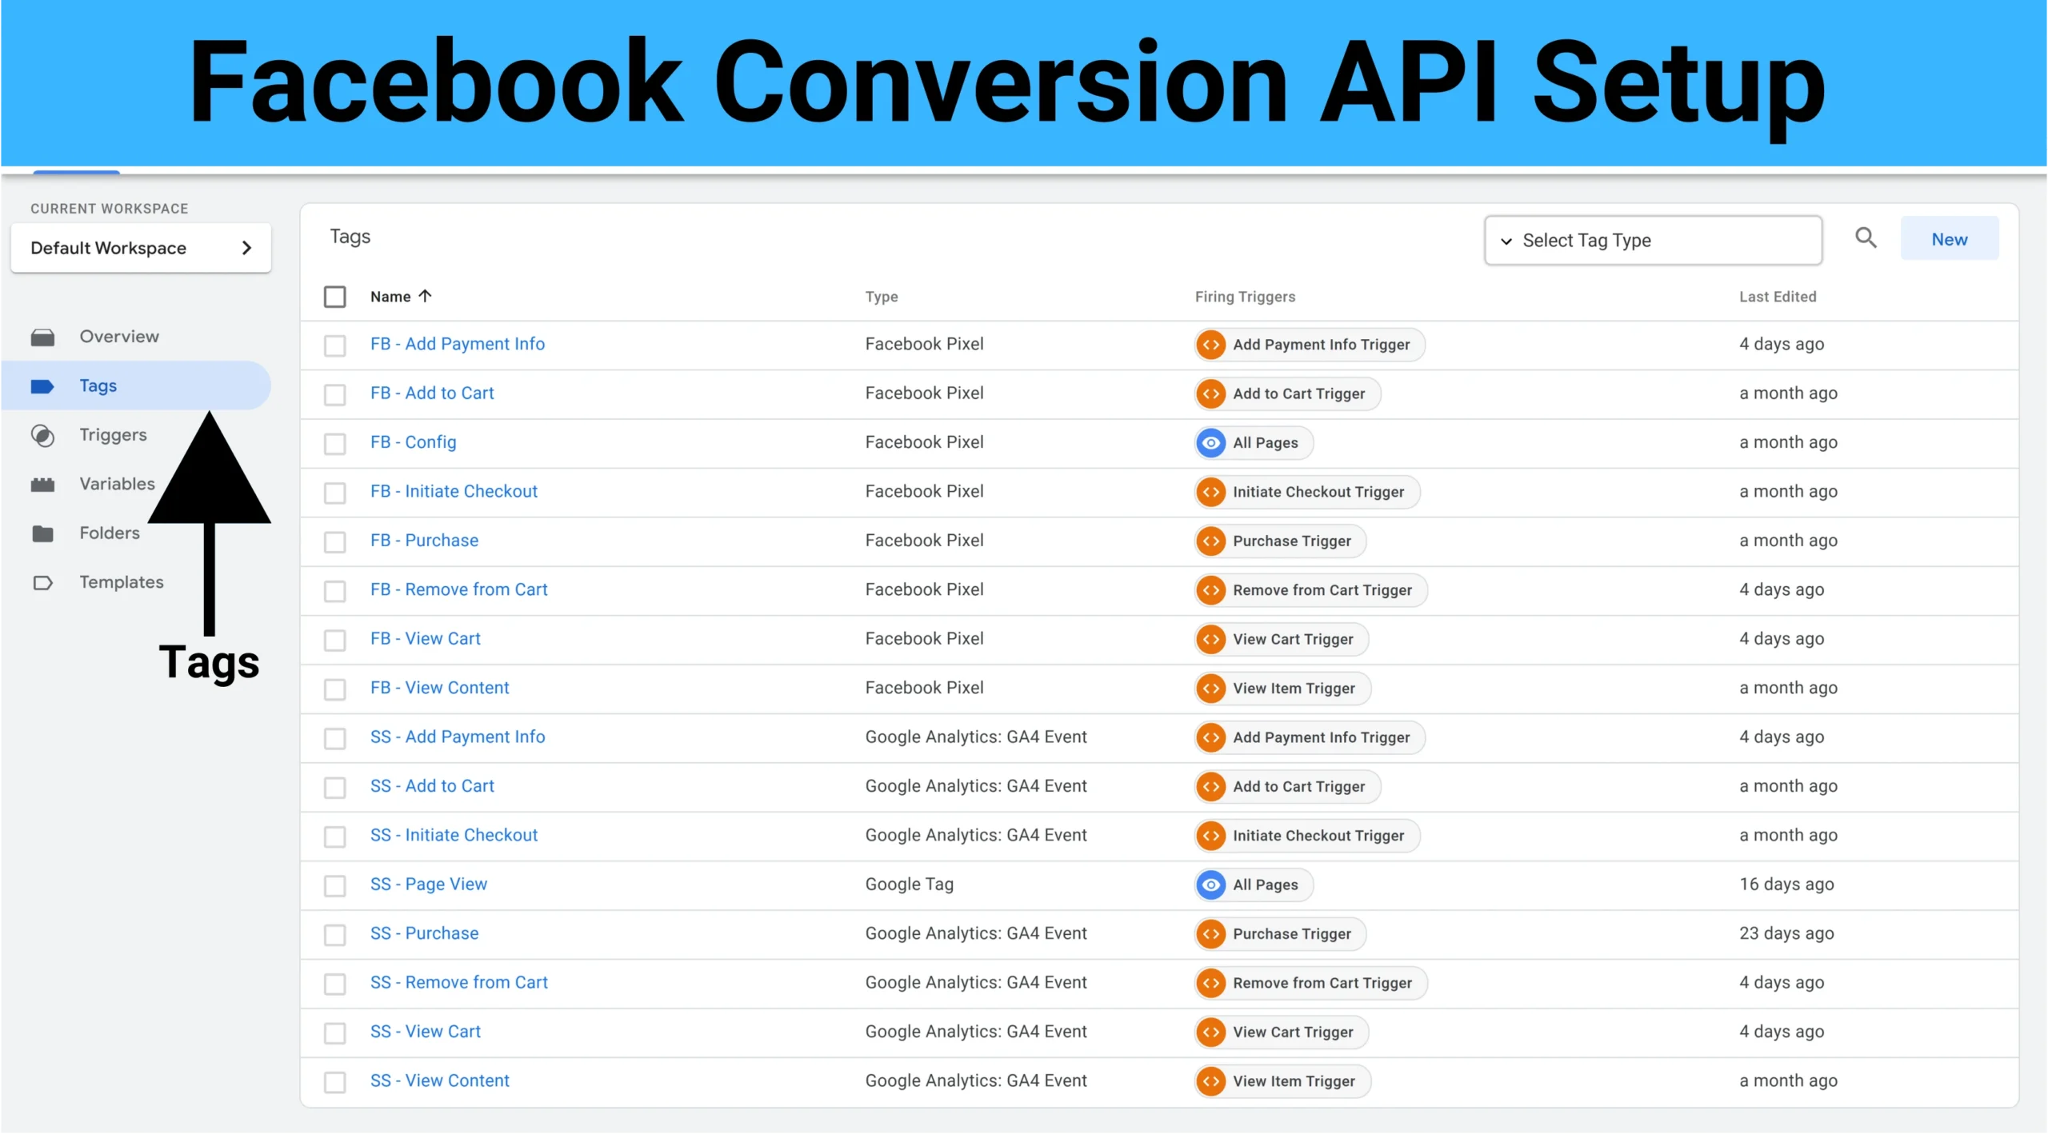2048x1134 pixels.
Task: Open the Select Tag Type dropdown
Action: pyautogui.click(x=1653, y=241)
